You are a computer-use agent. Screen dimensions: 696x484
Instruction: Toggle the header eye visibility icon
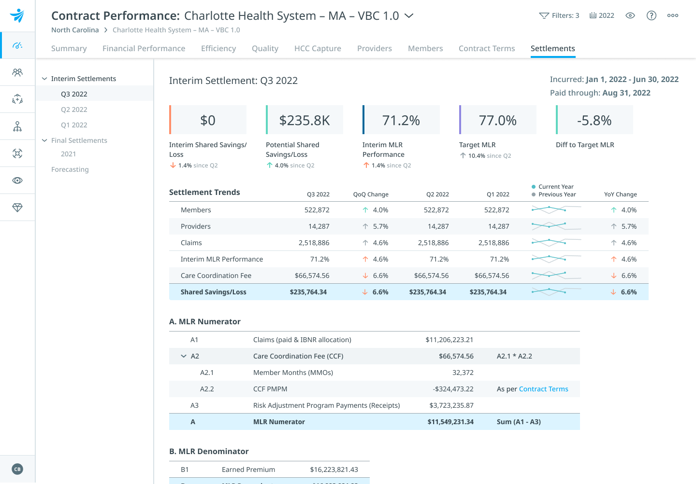coord(630,15)
